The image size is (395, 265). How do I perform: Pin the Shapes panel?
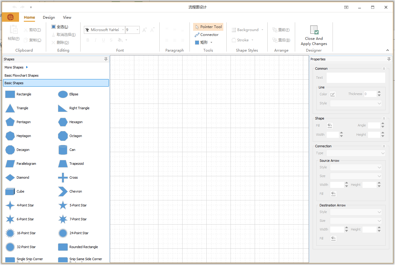(x=106, y=59)
